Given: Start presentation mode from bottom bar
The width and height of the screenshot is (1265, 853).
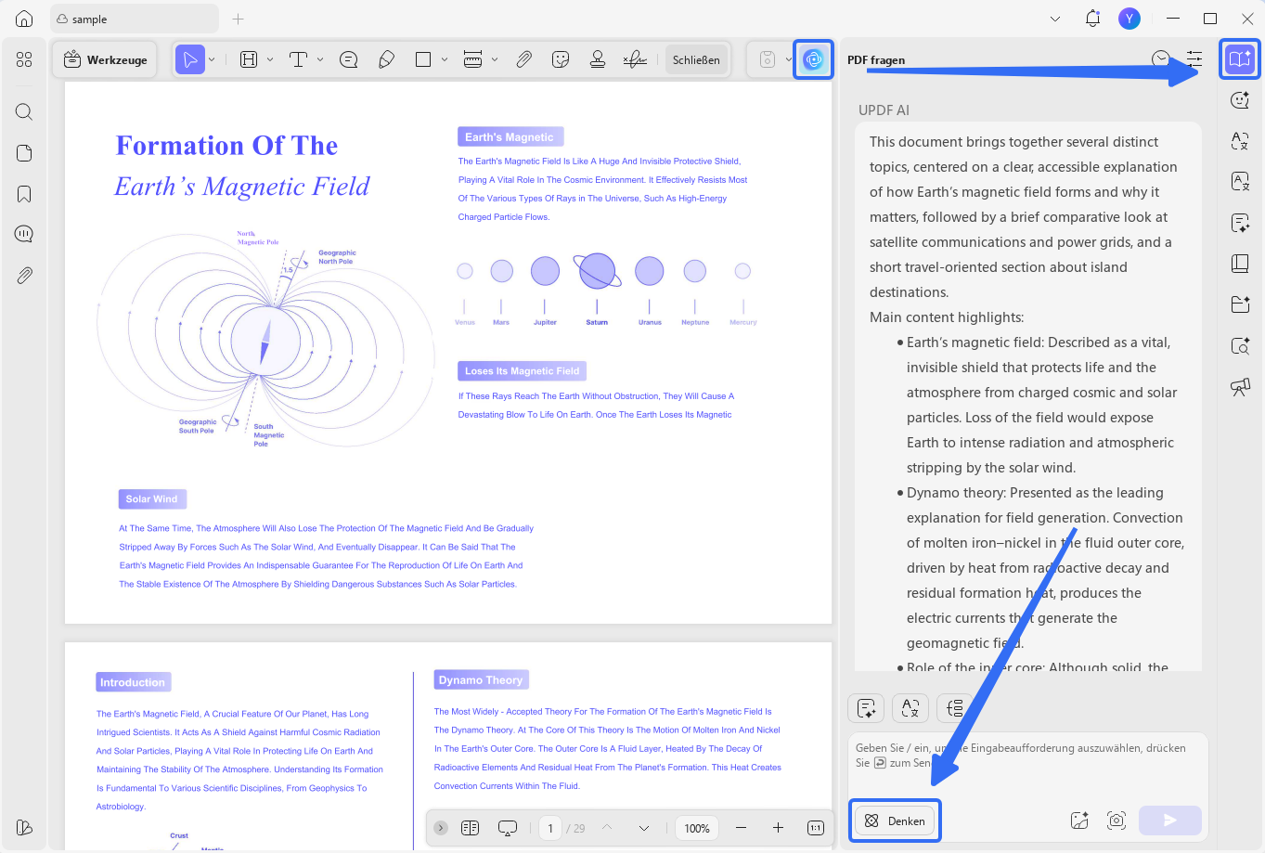Looking at the screenshot, I should 508,828.
